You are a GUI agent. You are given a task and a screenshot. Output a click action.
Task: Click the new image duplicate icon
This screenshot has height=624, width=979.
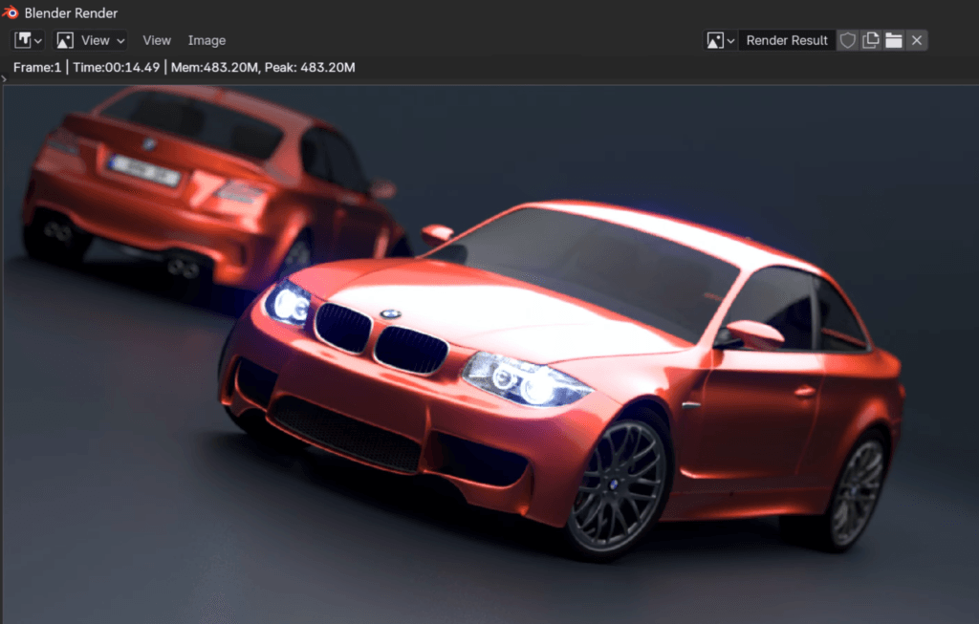coord(870,40)
